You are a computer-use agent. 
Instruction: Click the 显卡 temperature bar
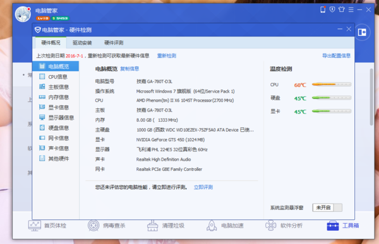pyautogui.click(x=332, y=111)
